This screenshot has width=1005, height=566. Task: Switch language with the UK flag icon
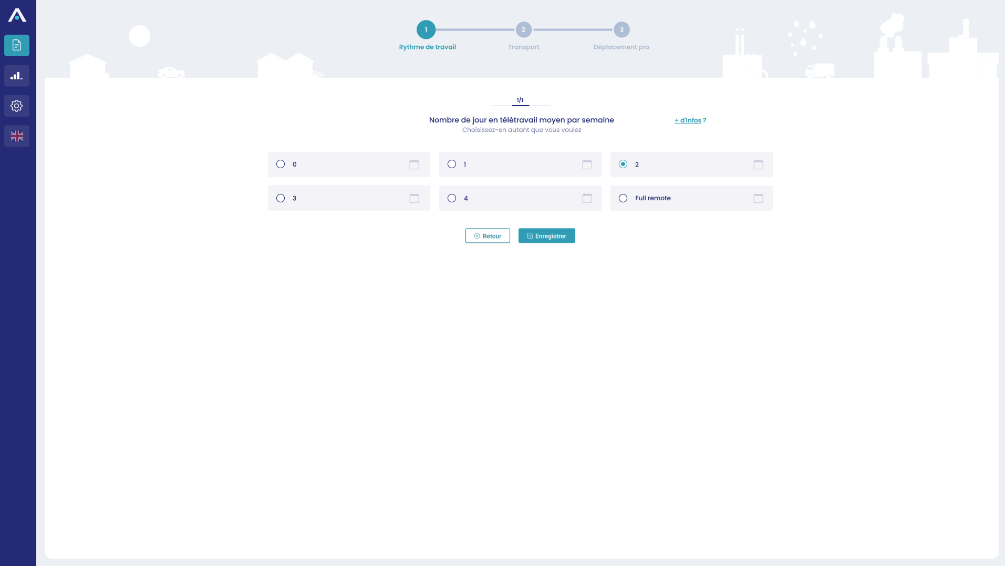click(17, 137)
